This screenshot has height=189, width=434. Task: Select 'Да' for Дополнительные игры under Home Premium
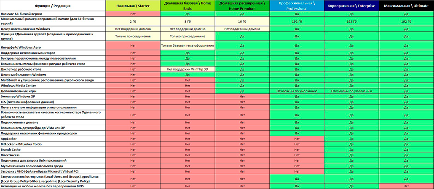coord(242,91)
